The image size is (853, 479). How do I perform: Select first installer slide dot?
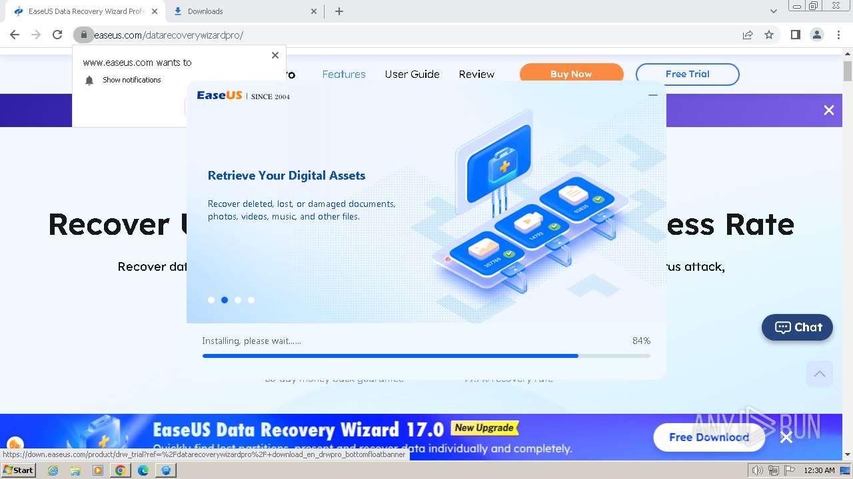tap(211, 300)
